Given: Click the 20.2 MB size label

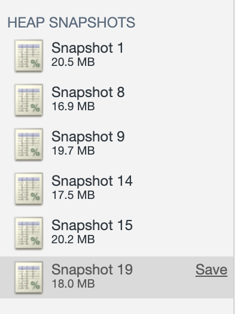Looking at the screenshot, I should (x=73, y=240).
